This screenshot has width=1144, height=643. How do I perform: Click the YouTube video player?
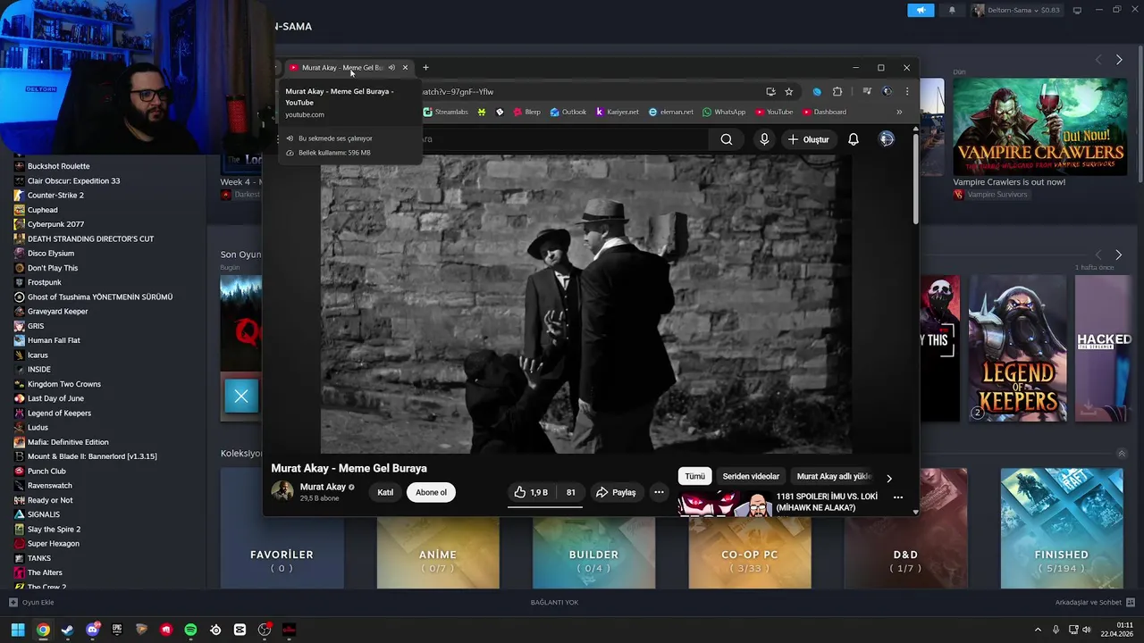click(585, 304)
